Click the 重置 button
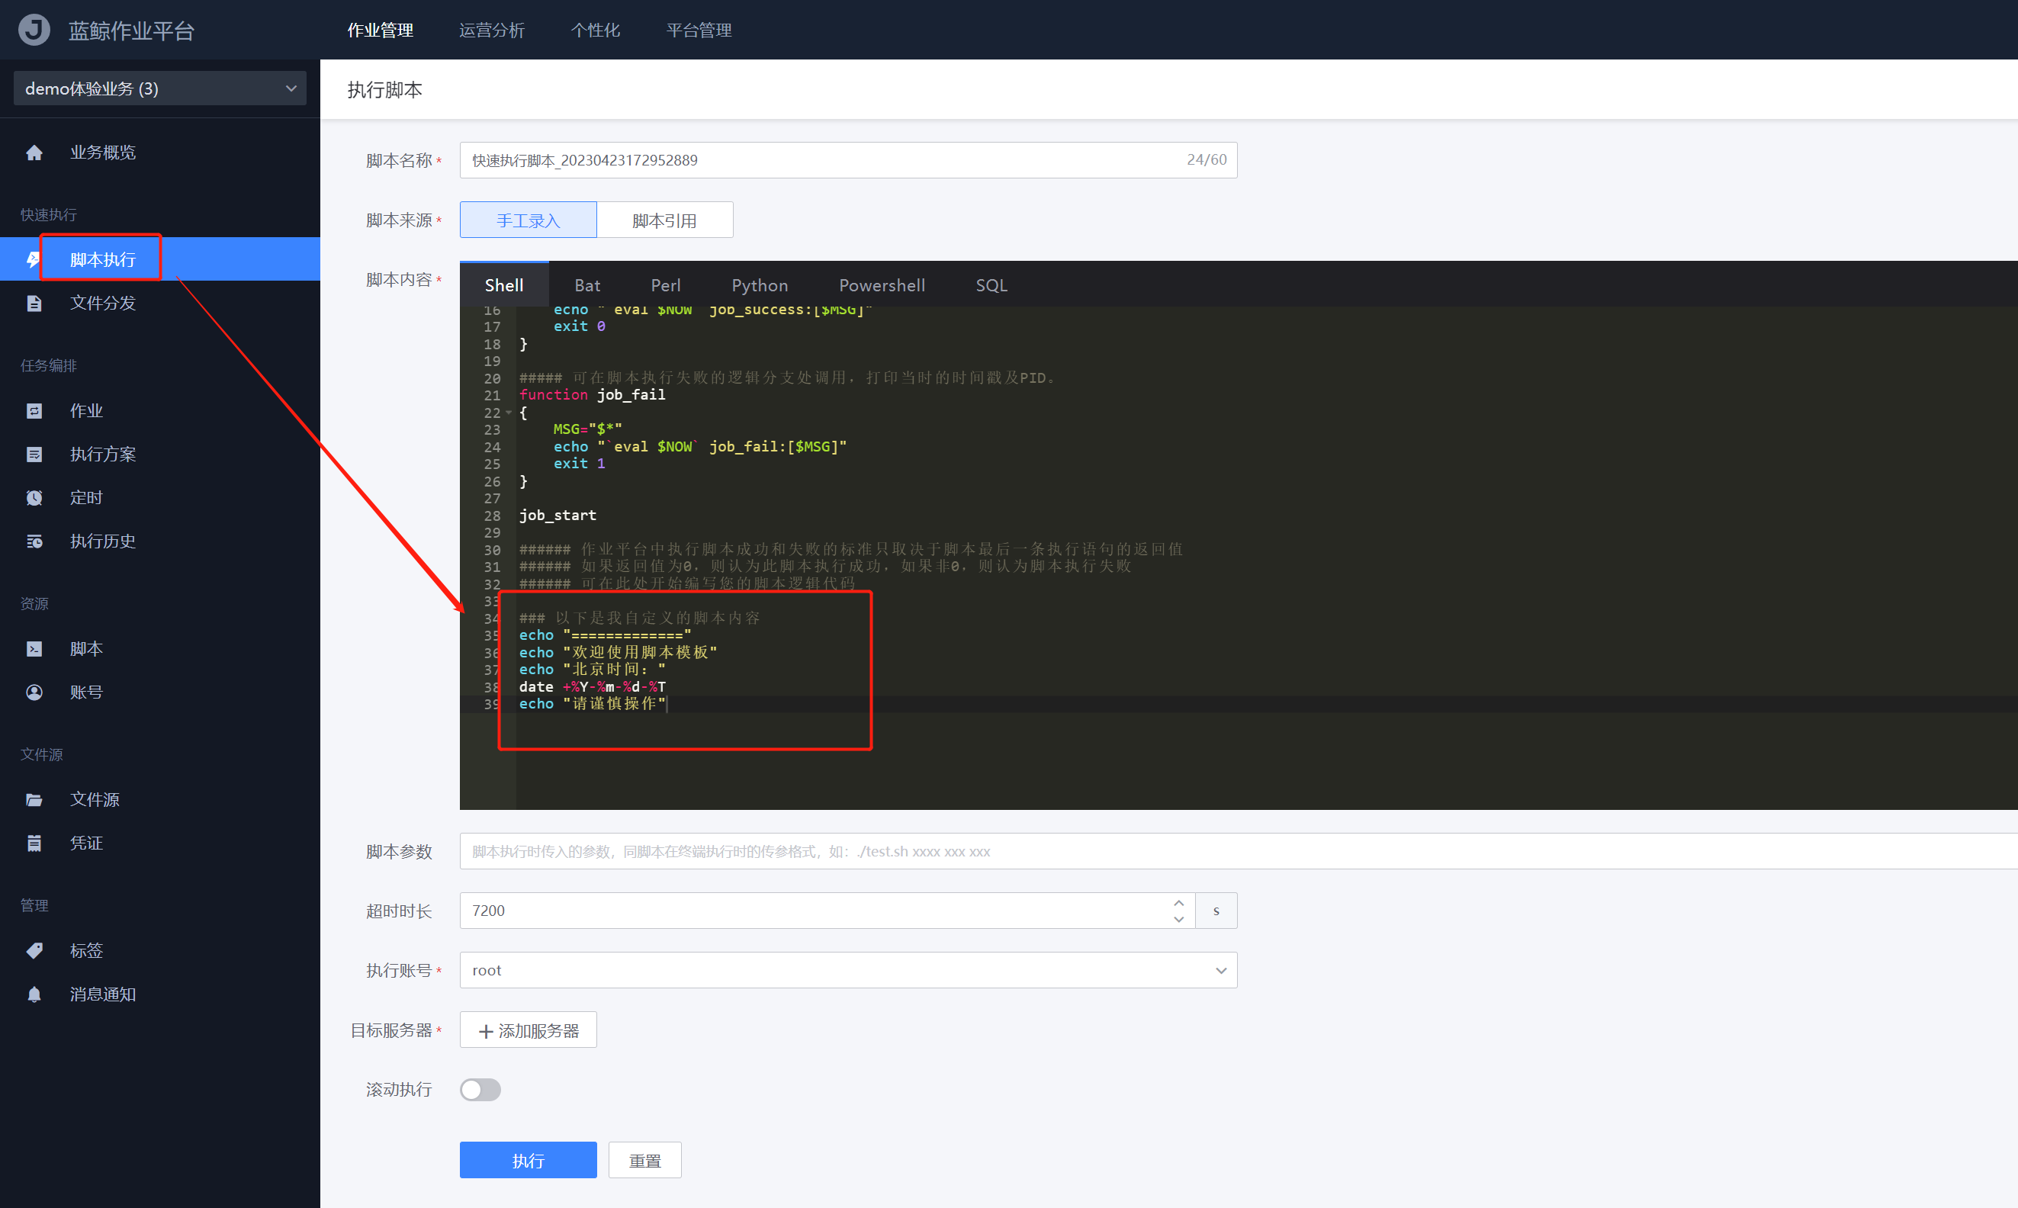 [x=645, y=1160]
